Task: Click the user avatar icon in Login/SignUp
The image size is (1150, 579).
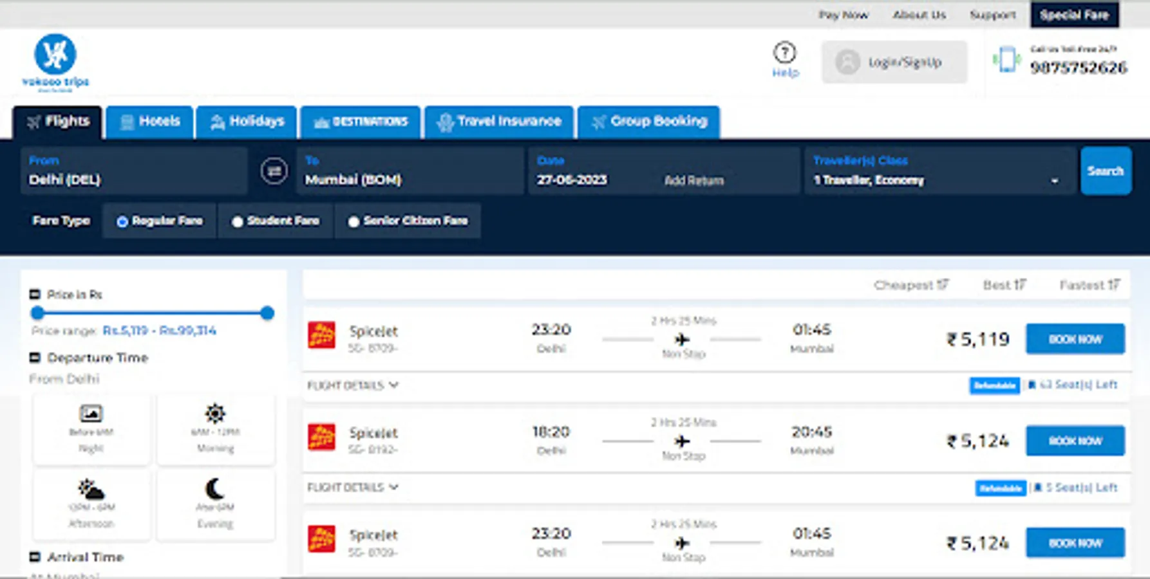Action: (x=847, y=62)
